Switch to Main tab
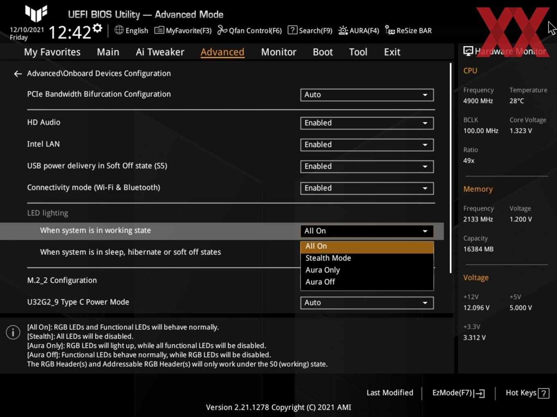 click(108, 52)
